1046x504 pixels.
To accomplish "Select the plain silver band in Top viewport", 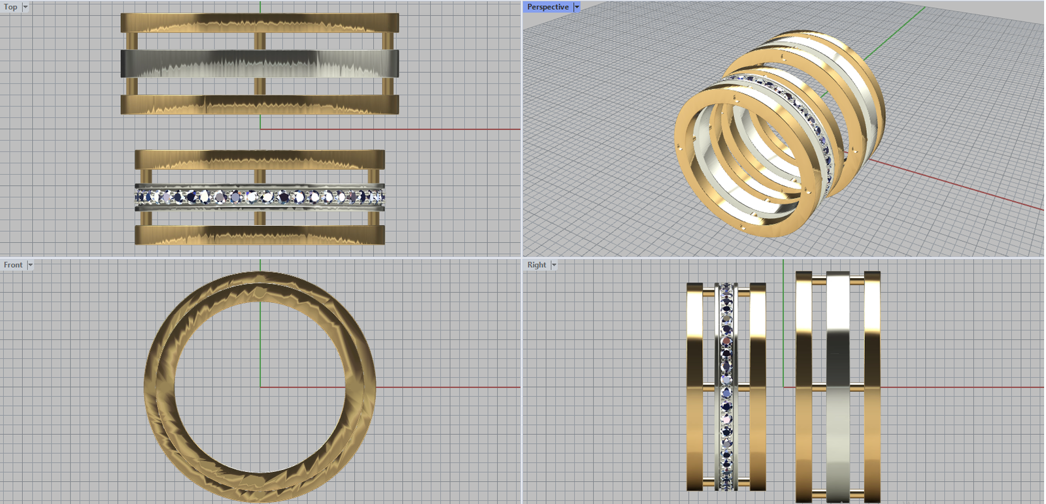I will click(260, 64).
